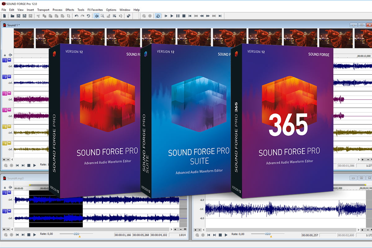Open the Transport menu
372x248 pixels.
43,10
